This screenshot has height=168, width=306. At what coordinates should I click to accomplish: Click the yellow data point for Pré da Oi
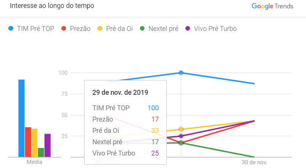click(181, 129)
